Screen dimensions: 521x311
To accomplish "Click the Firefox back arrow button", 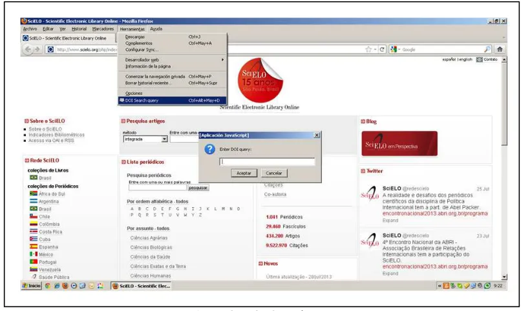I will (x=28, y=50).
